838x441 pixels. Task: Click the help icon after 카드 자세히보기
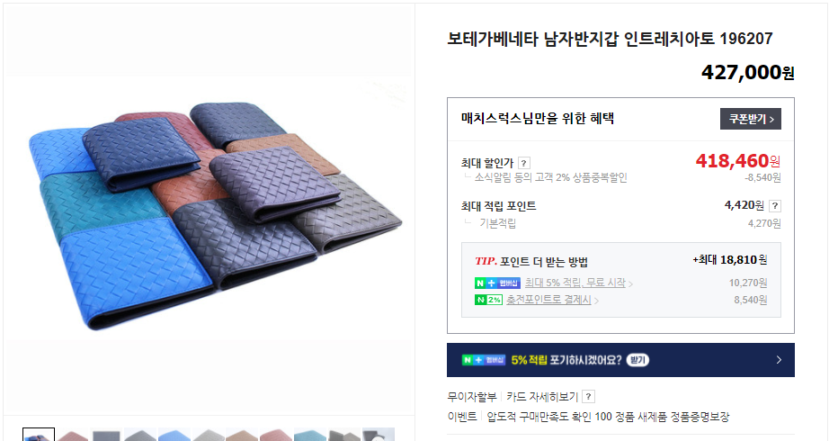click(x=588, y=397)
